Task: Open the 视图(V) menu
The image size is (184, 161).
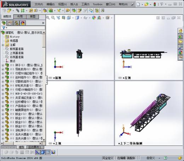Action: 63,4
